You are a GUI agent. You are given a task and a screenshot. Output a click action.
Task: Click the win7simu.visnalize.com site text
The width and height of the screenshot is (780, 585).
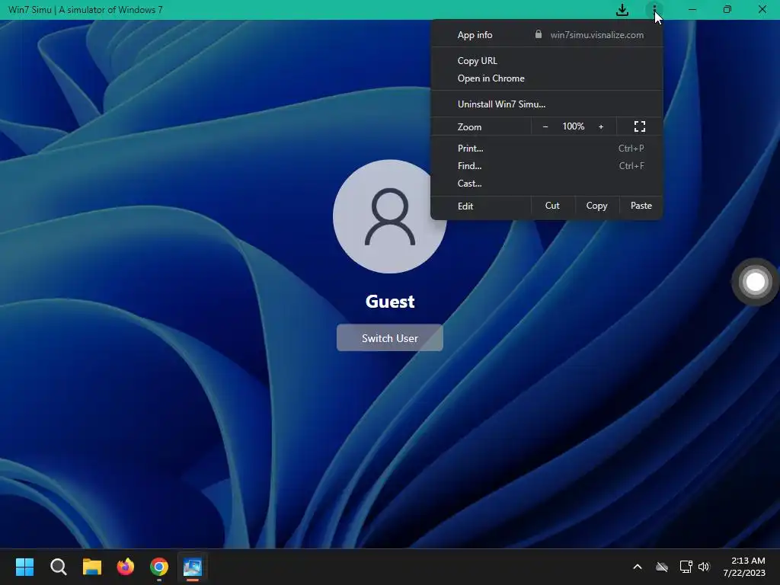597,35
